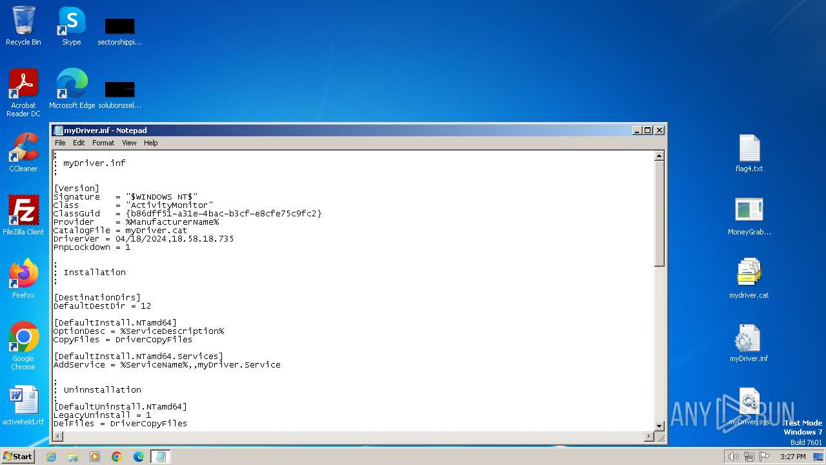This screenshot has width=826, height=465.
Task: Click the Class = "ActivityMonitor" line
Action: (x=133, y=205)
